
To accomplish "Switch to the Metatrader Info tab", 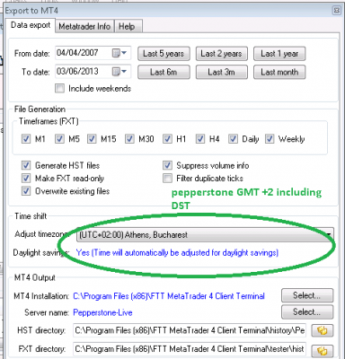I will tap(84, 26).
